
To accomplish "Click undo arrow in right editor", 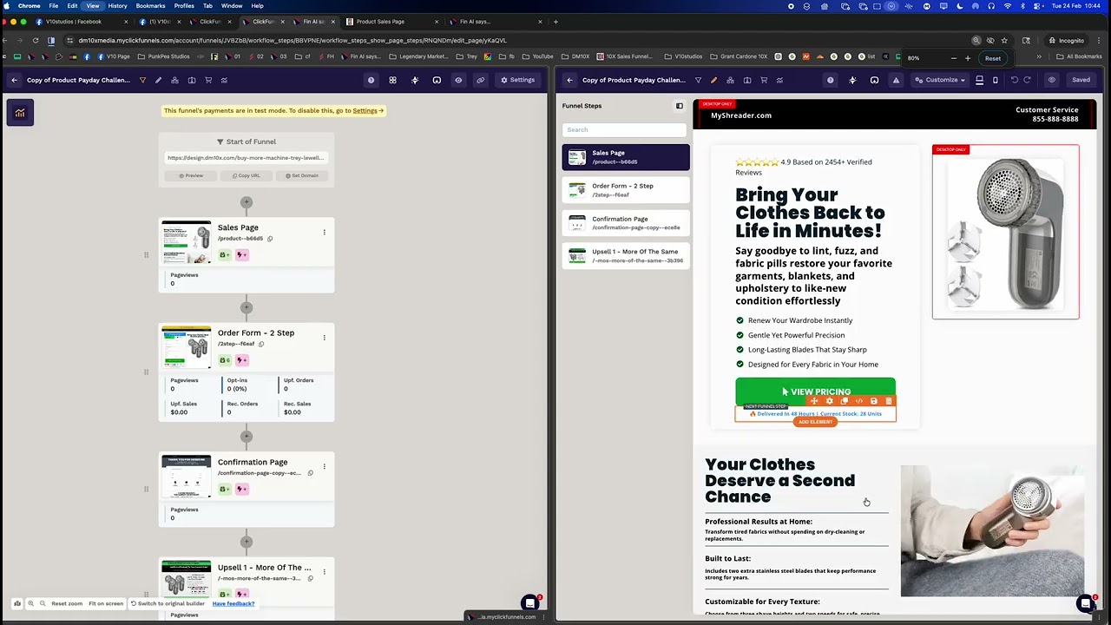I will click(1014, 80).
